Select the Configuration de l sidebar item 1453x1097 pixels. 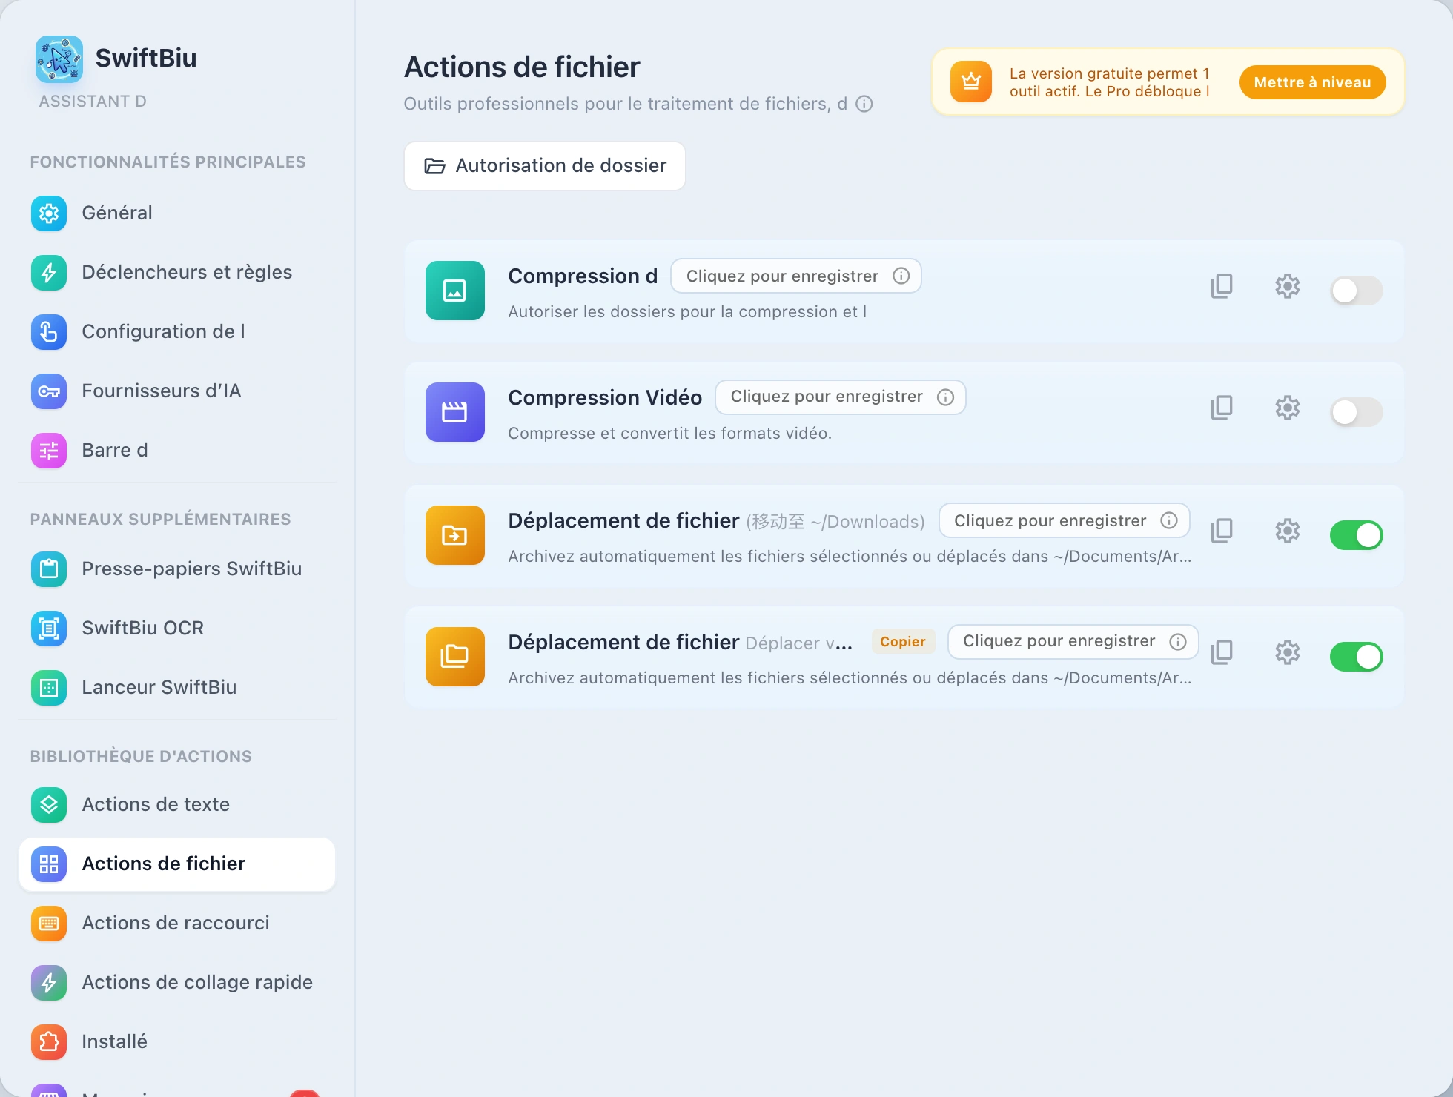[x=176, y=332]
